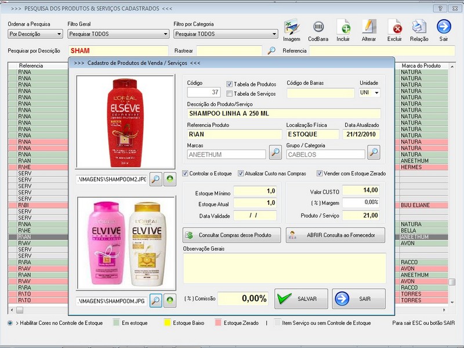The width and height of the screenshot is (464, 348).
Task: Click the Estoque Baixo yellow swatch
Action: pos(167,323)
